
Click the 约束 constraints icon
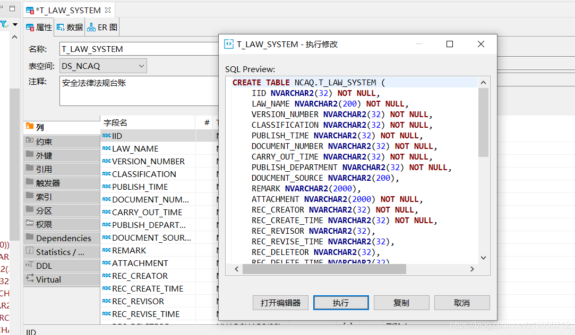30,140
